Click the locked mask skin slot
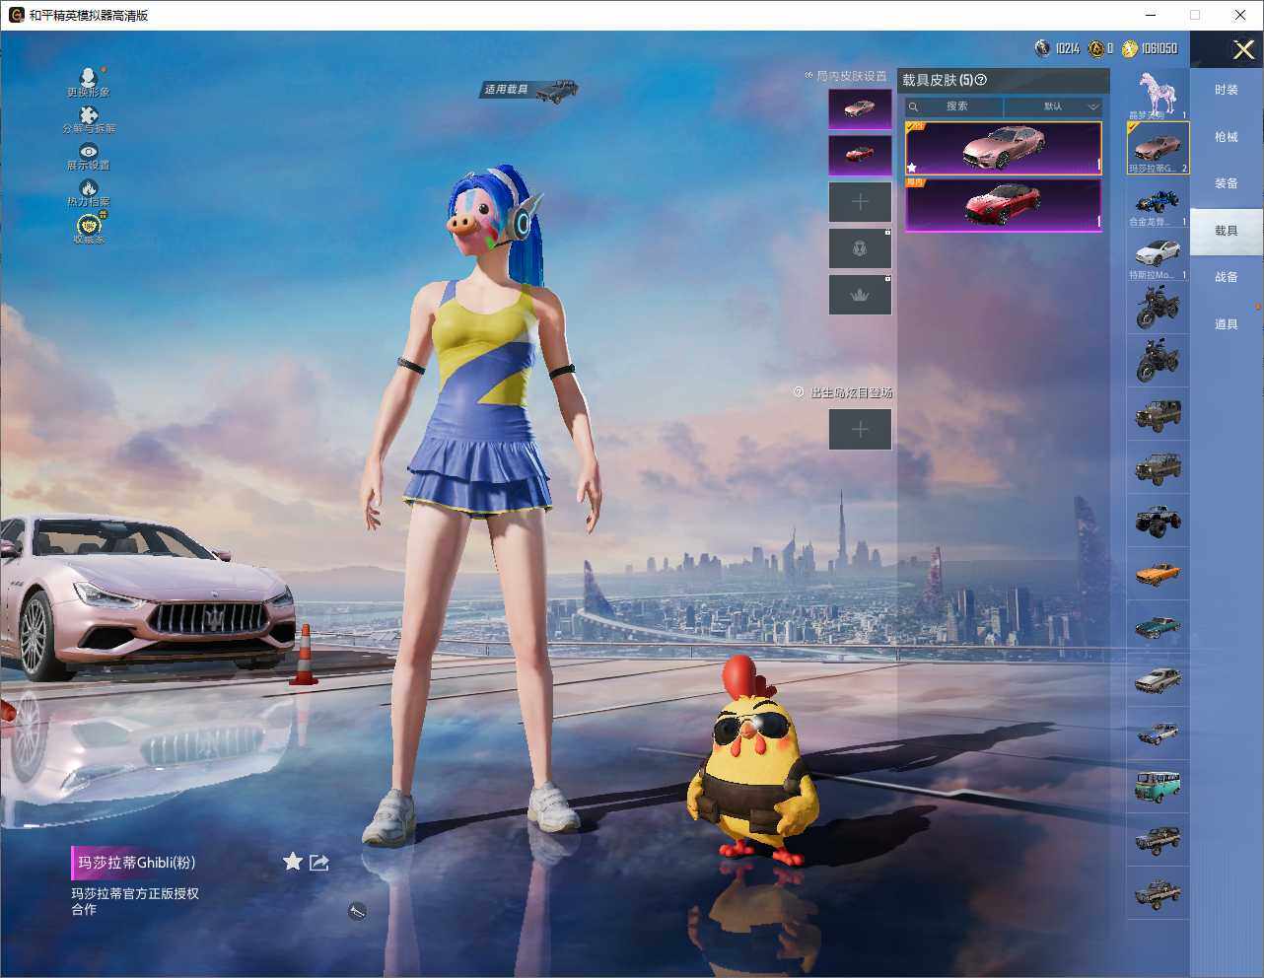 860,248
